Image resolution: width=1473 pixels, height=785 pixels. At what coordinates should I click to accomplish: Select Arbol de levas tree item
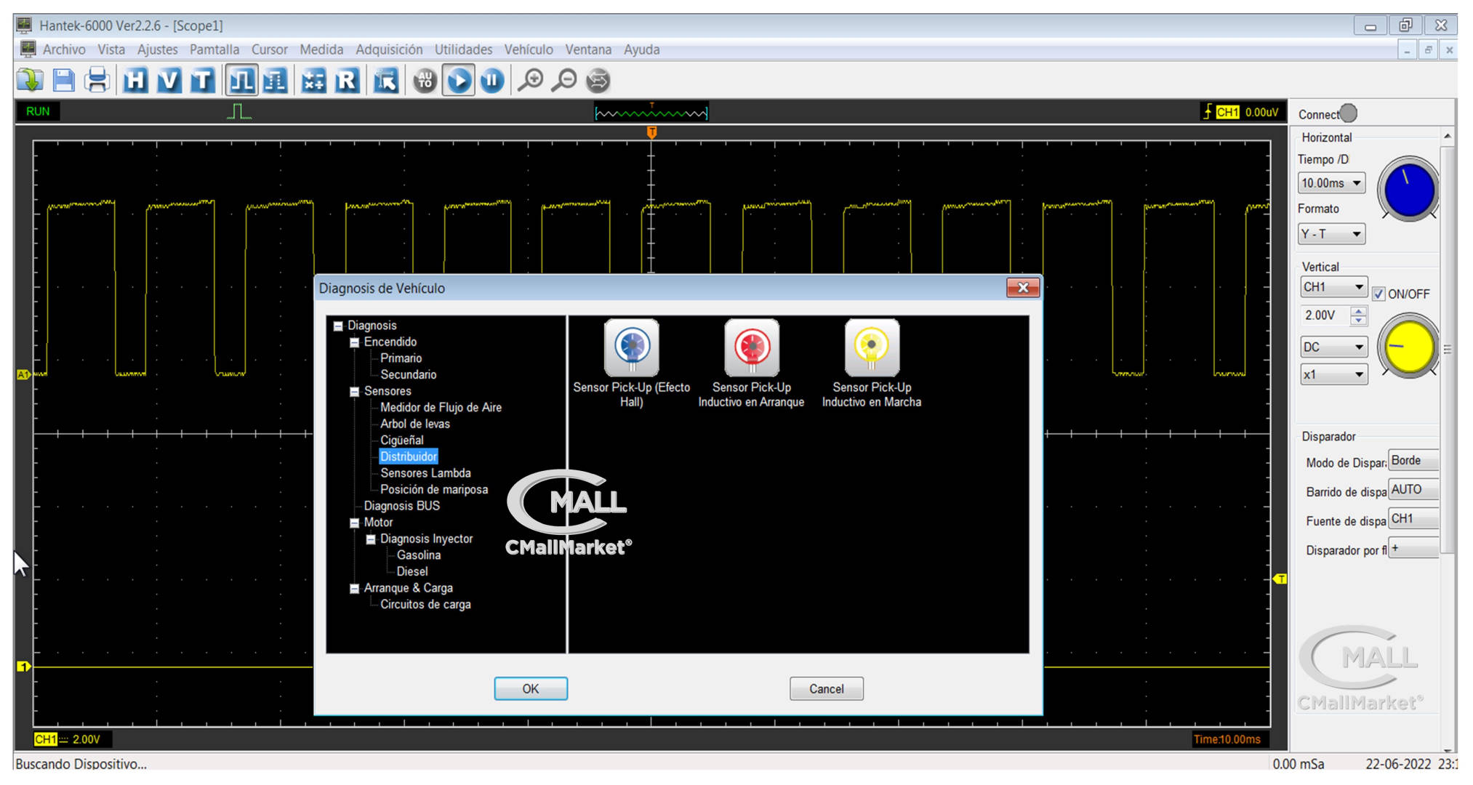415,424
